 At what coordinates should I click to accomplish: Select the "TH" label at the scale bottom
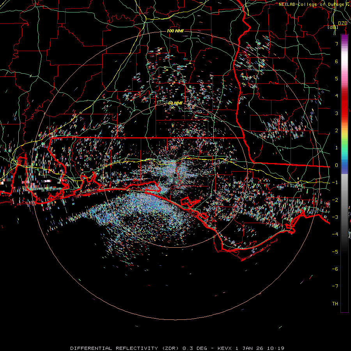tap(335, 304)
